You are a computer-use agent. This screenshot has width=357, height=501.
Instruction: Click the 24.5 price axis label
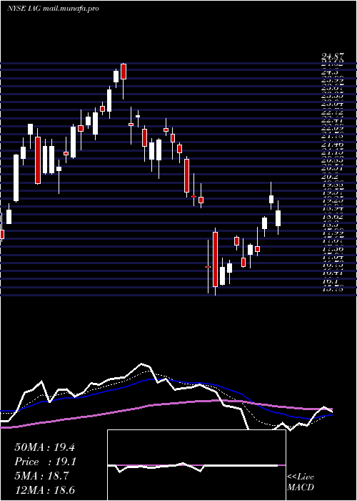pyautogui.click(x=330, y=72)
